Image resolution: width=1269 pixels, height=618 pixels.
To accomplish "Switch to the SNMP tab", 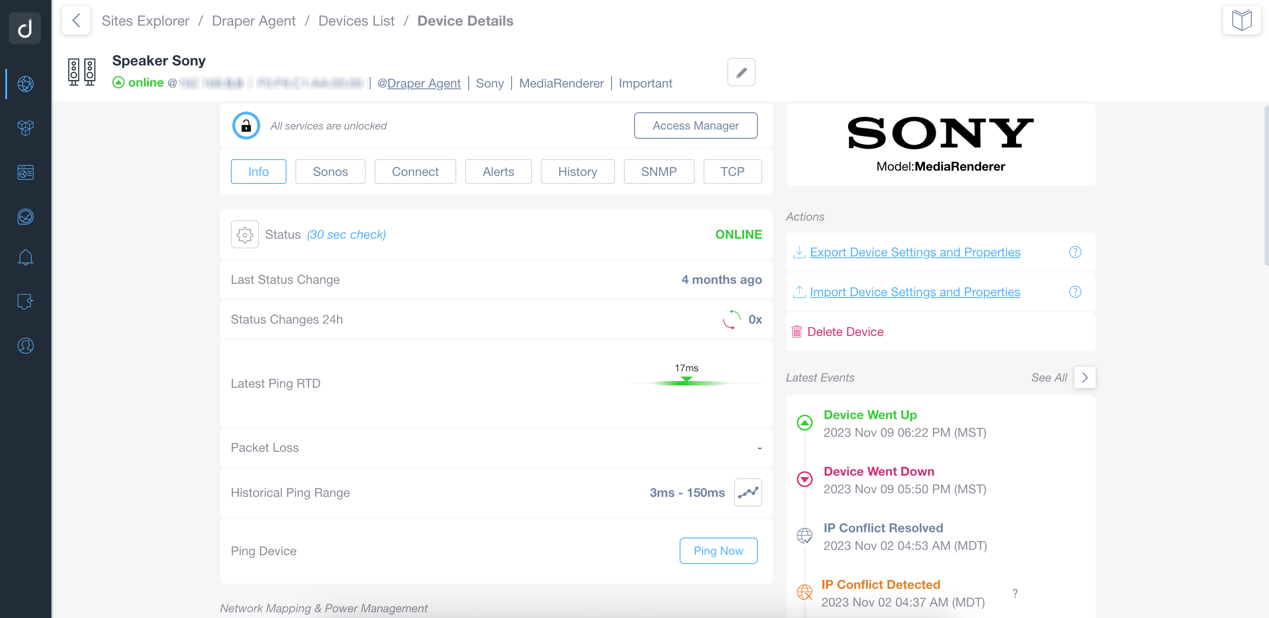I will pos(659,172).
